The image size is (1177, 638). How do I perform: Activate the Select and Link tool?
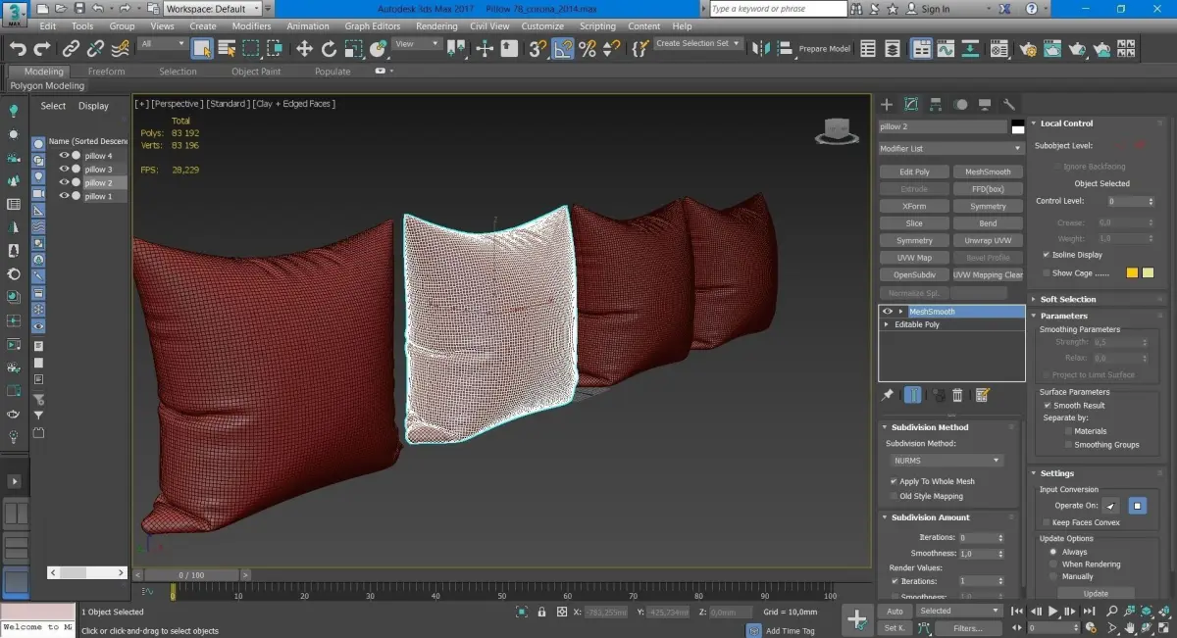[71, 48]
